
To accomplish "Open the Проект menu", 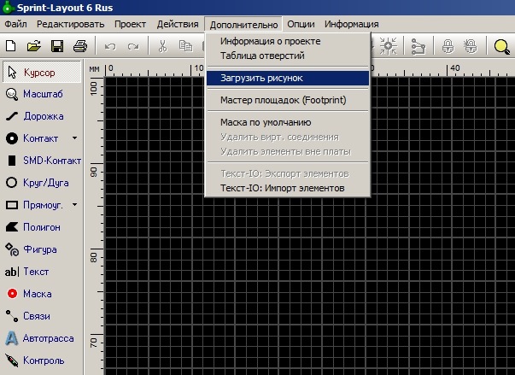I will click(x=130, y=24).
